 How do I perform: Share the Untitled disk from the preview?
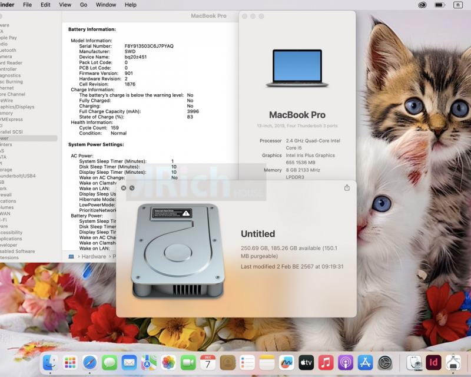click(347, 187)
